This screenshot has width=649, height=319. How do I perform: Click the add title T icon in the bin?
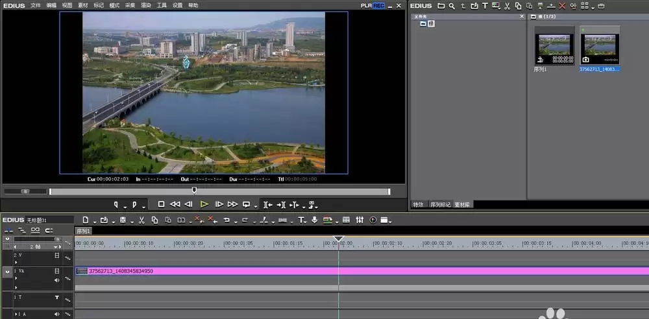click(x=485, y=6)
